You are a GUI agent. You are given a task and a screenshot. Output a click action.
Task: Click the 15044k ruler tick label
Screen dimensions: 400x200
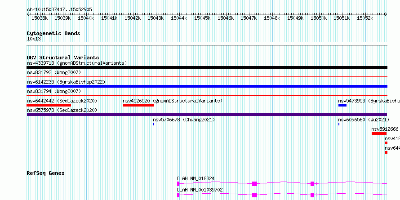179,18
